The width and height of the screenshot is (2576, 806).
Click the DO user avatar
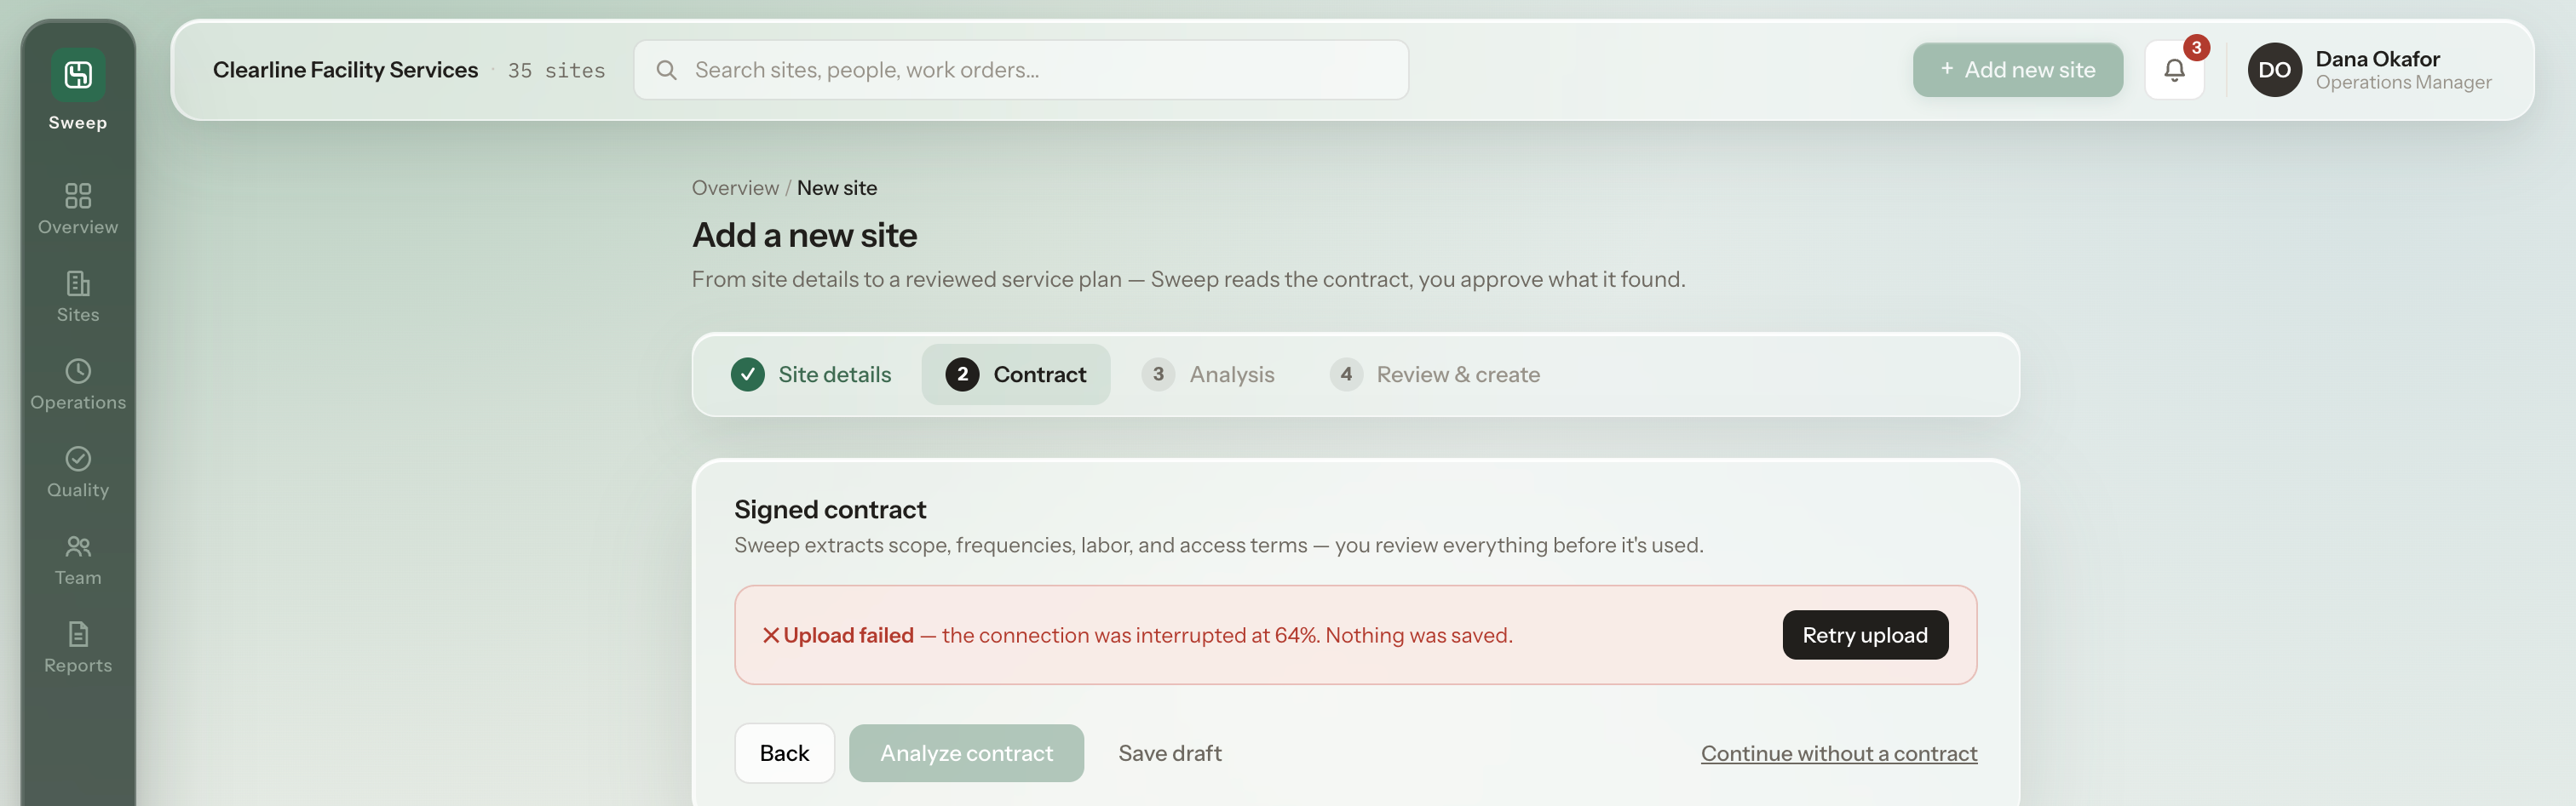tap(2274, 70)
